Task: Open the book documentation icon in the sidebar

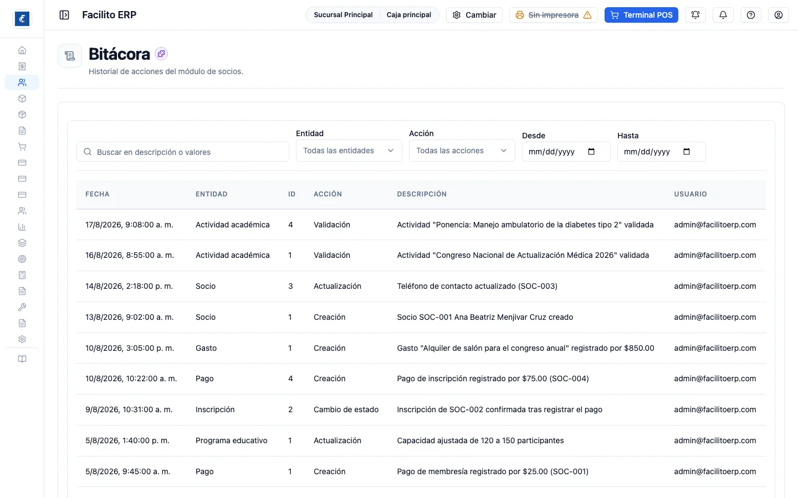Action: coord(22,359)
